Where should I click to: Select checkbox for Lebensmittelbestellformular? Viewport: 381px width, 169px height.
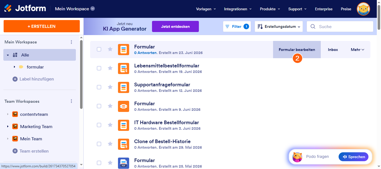point(99,68)
